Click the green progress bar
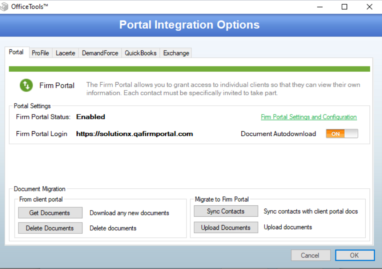Image resolution: width=382 pixels, height=269 pixels. coord(189,69)
